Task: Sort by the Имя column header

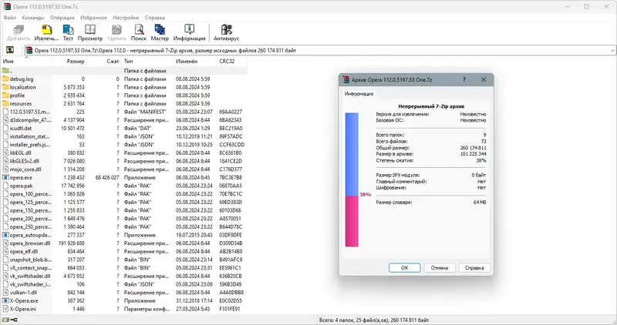Action: tap(26, 62)
